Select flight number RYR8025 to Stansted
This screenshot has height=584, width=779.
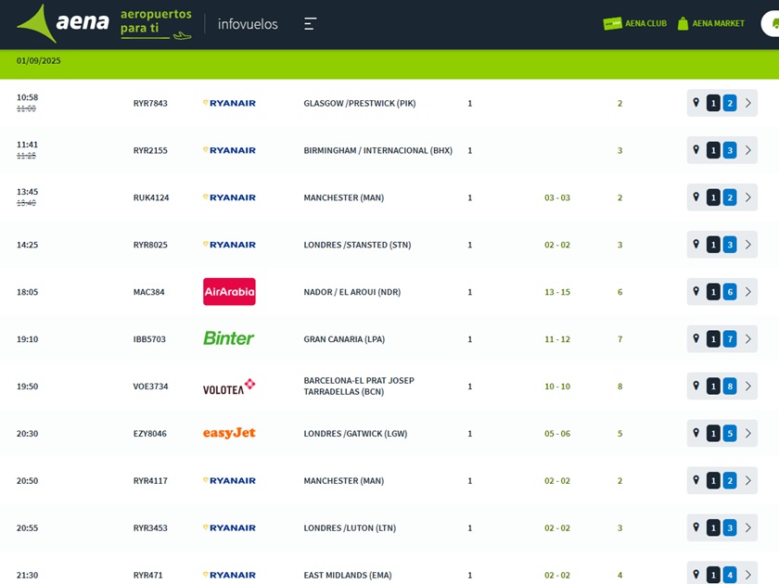(x=150, y=245)
